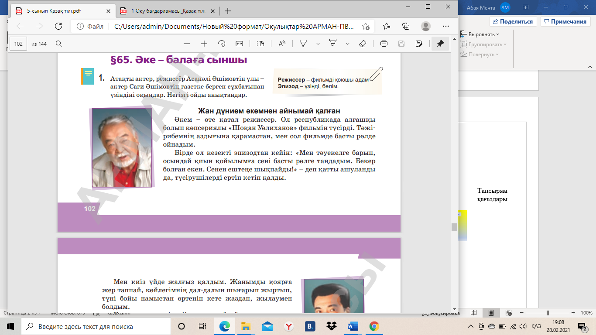Rotate the PDF page
This screenshot has height=335, width=596.
[x=222, y=44]
